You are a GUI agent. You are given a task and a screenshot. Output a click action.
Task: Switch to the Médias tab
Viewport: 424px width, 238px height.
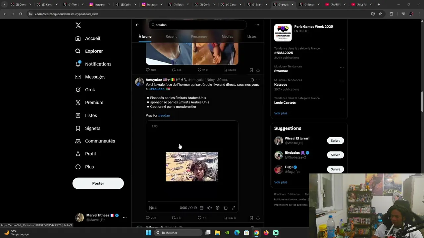[x=227, y=36]
